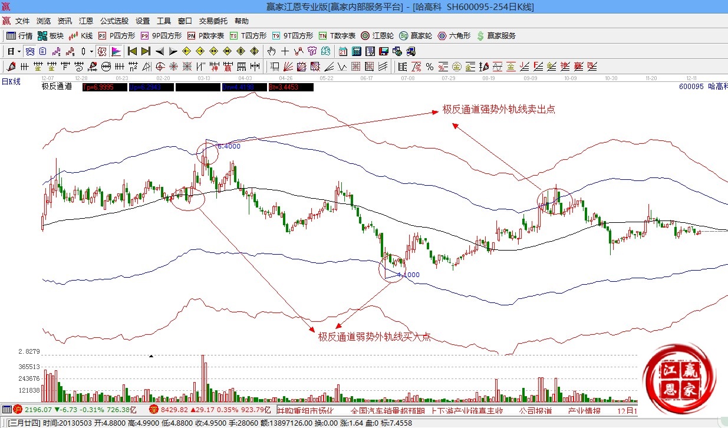Select the crosshair cursor tool
This screenshot has width=728, height=428.
(x=285, y=51)
